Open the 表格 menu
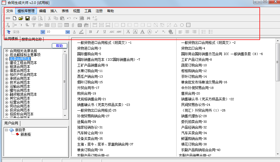 [x=65, y=11]
